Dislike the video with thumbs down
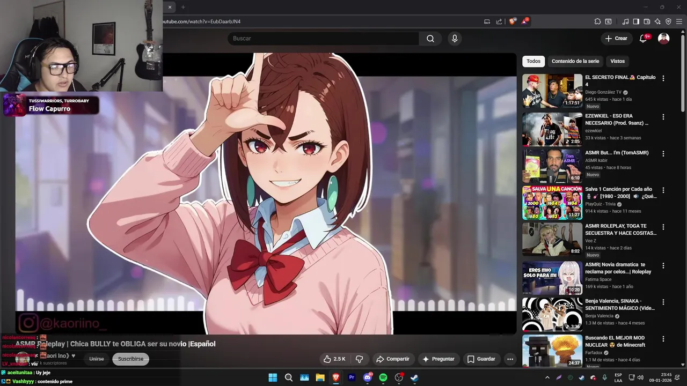 coord(360,359)
